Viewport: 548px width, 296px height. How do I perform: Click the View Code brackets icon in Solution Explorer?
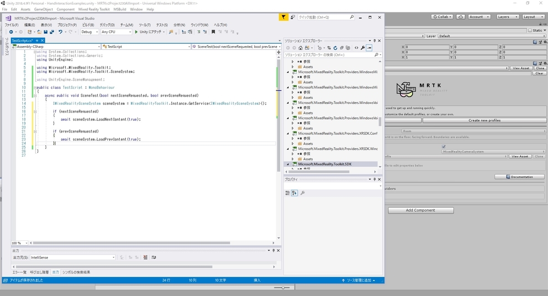click(x=356, y=48)
